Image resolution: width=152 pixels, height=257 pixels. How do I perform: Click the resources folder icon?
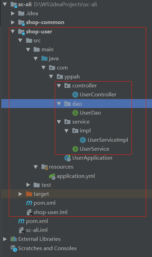point(45,167)
